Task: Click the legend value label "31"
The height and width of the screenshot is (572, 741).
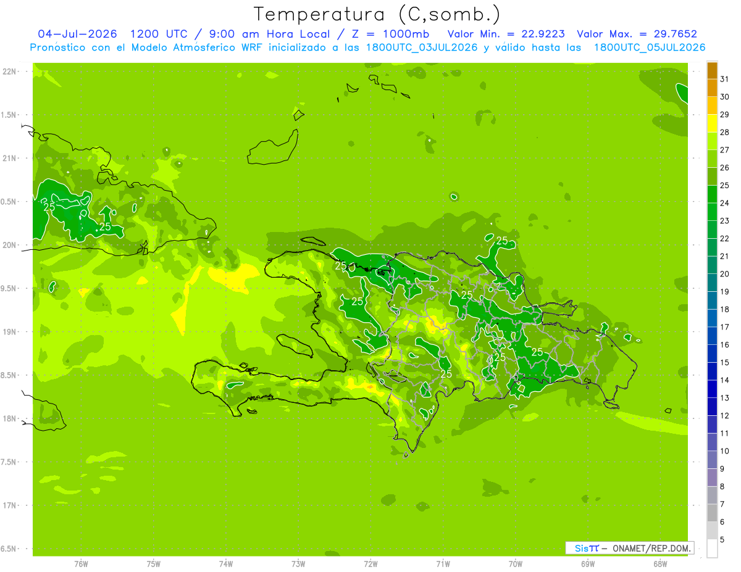Action: click(x=725, y=80)
